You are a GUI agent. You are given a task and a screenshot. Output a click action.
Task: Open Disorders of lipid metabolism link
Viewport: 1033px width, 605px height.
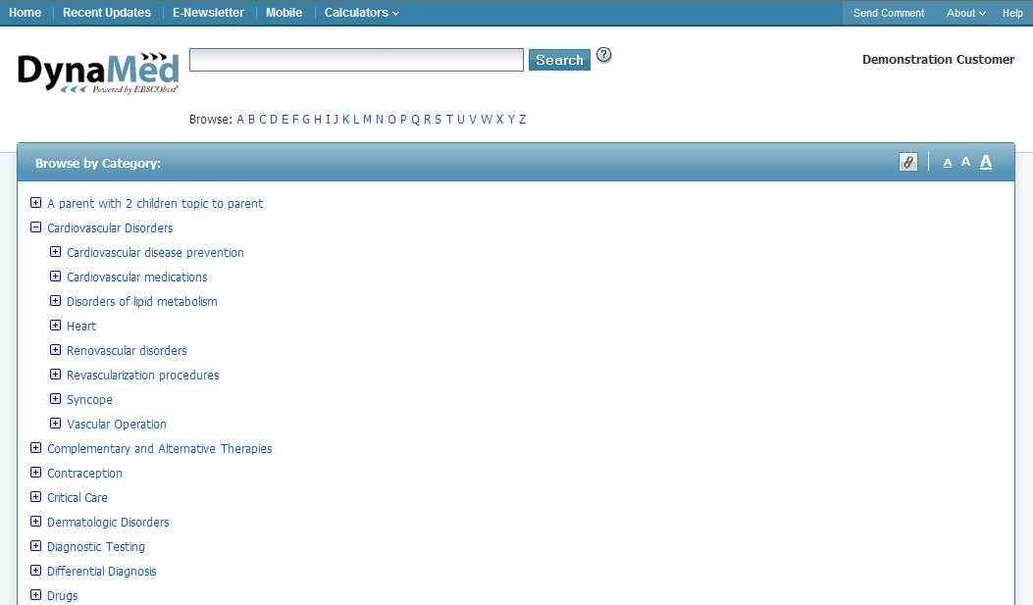[x=141, y=301]
